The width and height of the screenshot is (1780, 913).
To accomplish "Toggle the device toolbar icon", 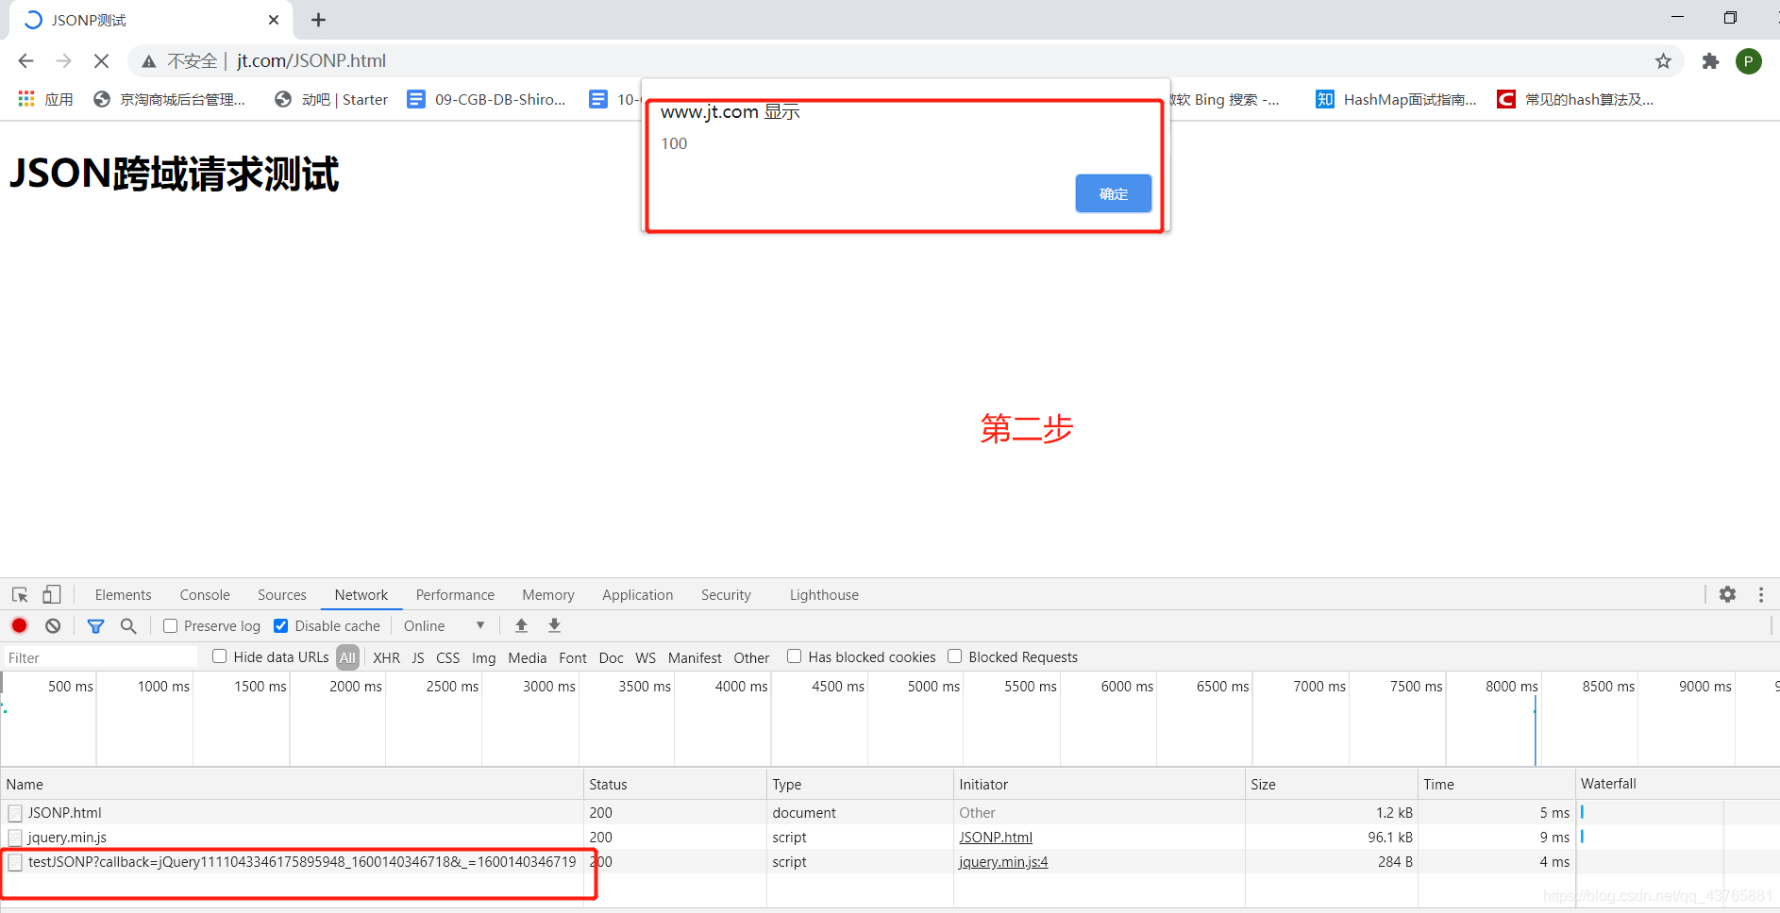I will pos(52,595).
